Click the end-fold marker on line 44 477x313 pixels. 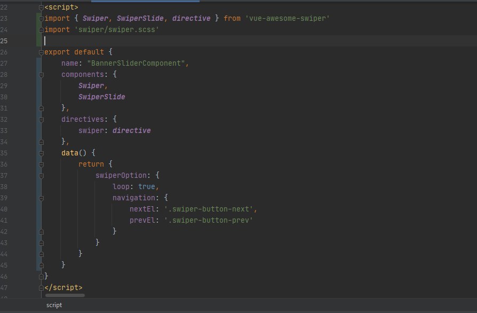tap(42, 254)
